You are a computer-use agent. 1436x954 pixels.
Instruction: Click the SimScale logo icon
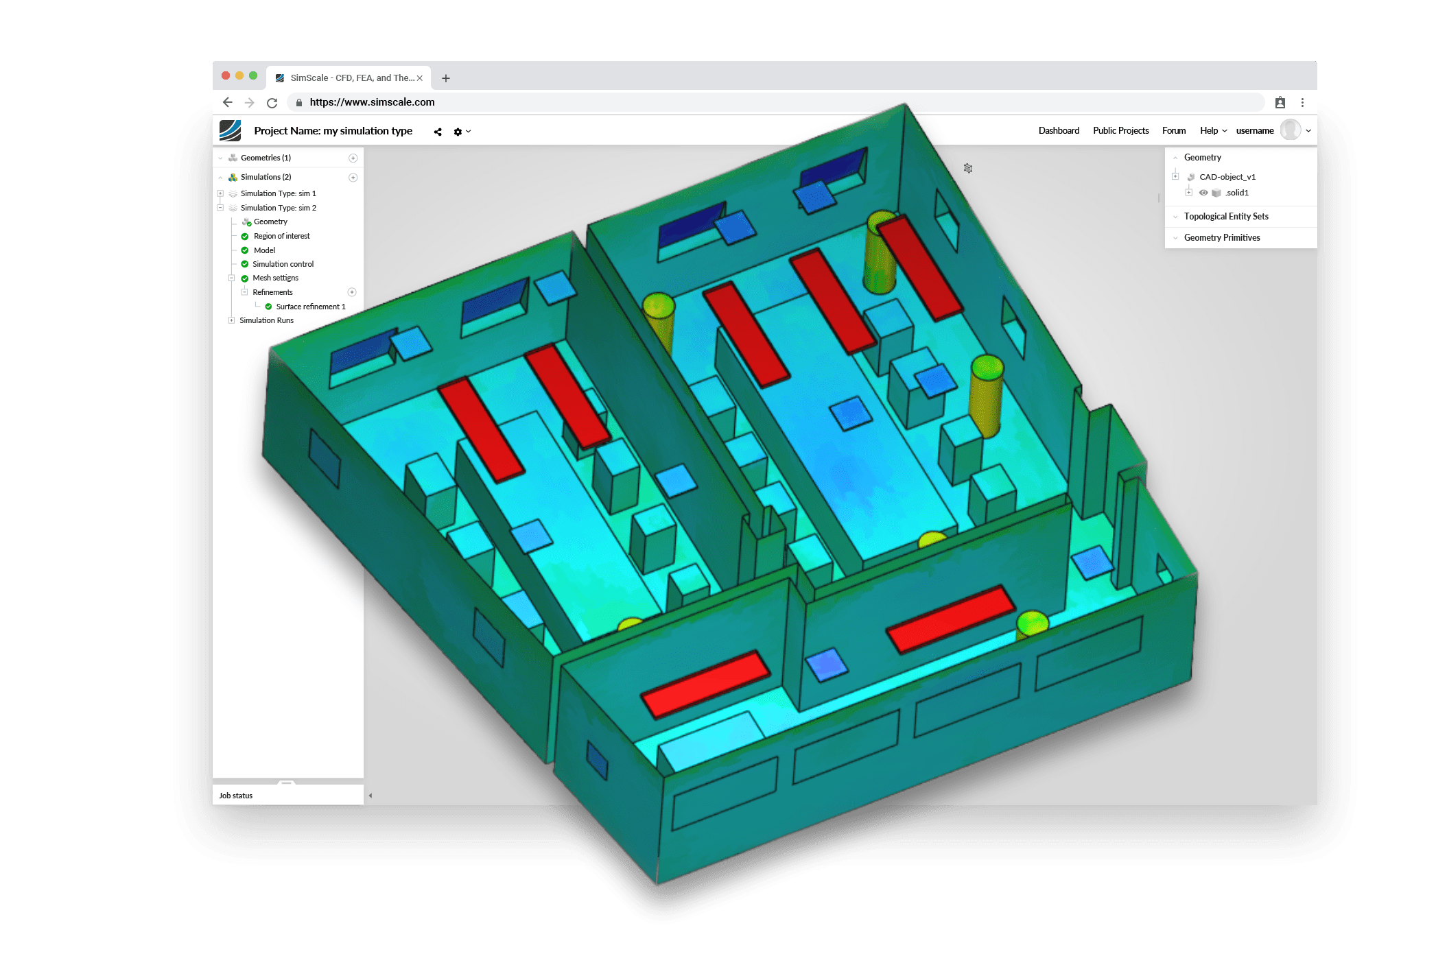(231, 130)
